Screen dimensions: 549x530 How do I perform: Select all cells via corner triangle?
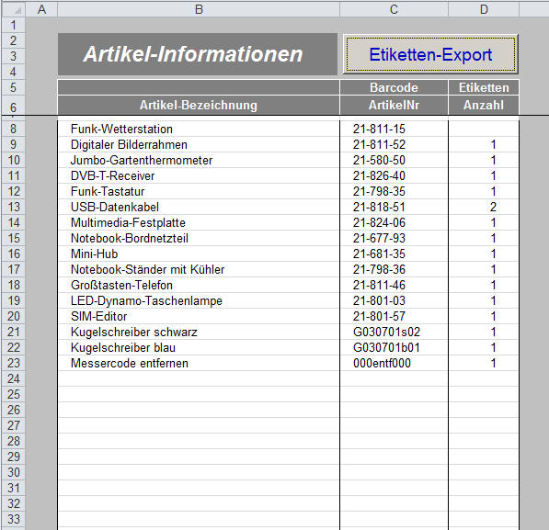14,9
